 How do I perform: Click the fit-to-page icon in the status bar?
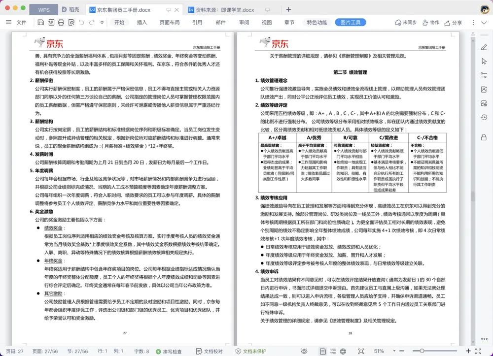click(x=361, y=351)
